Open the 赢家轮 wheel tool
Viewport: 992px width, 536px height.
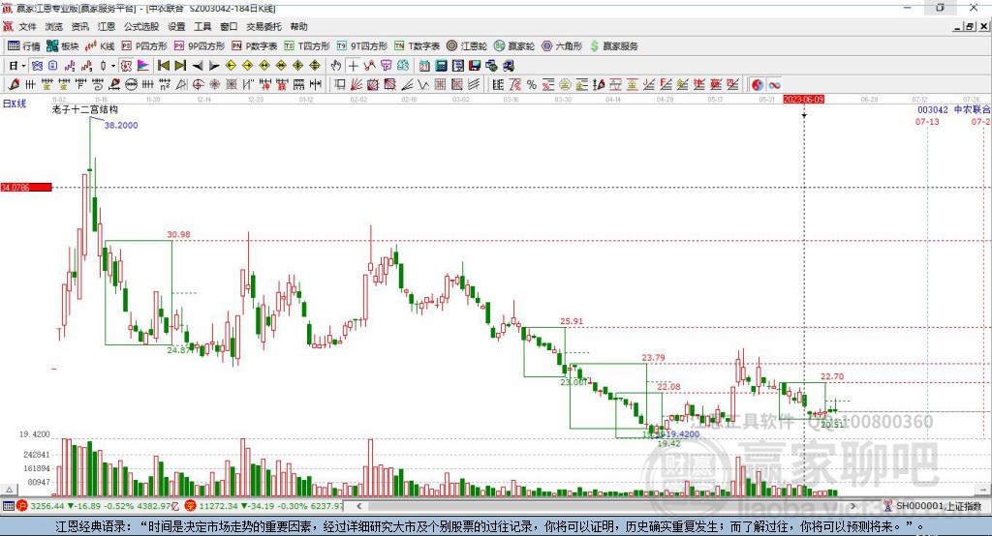pyautogui.click(x=513, y=46)
